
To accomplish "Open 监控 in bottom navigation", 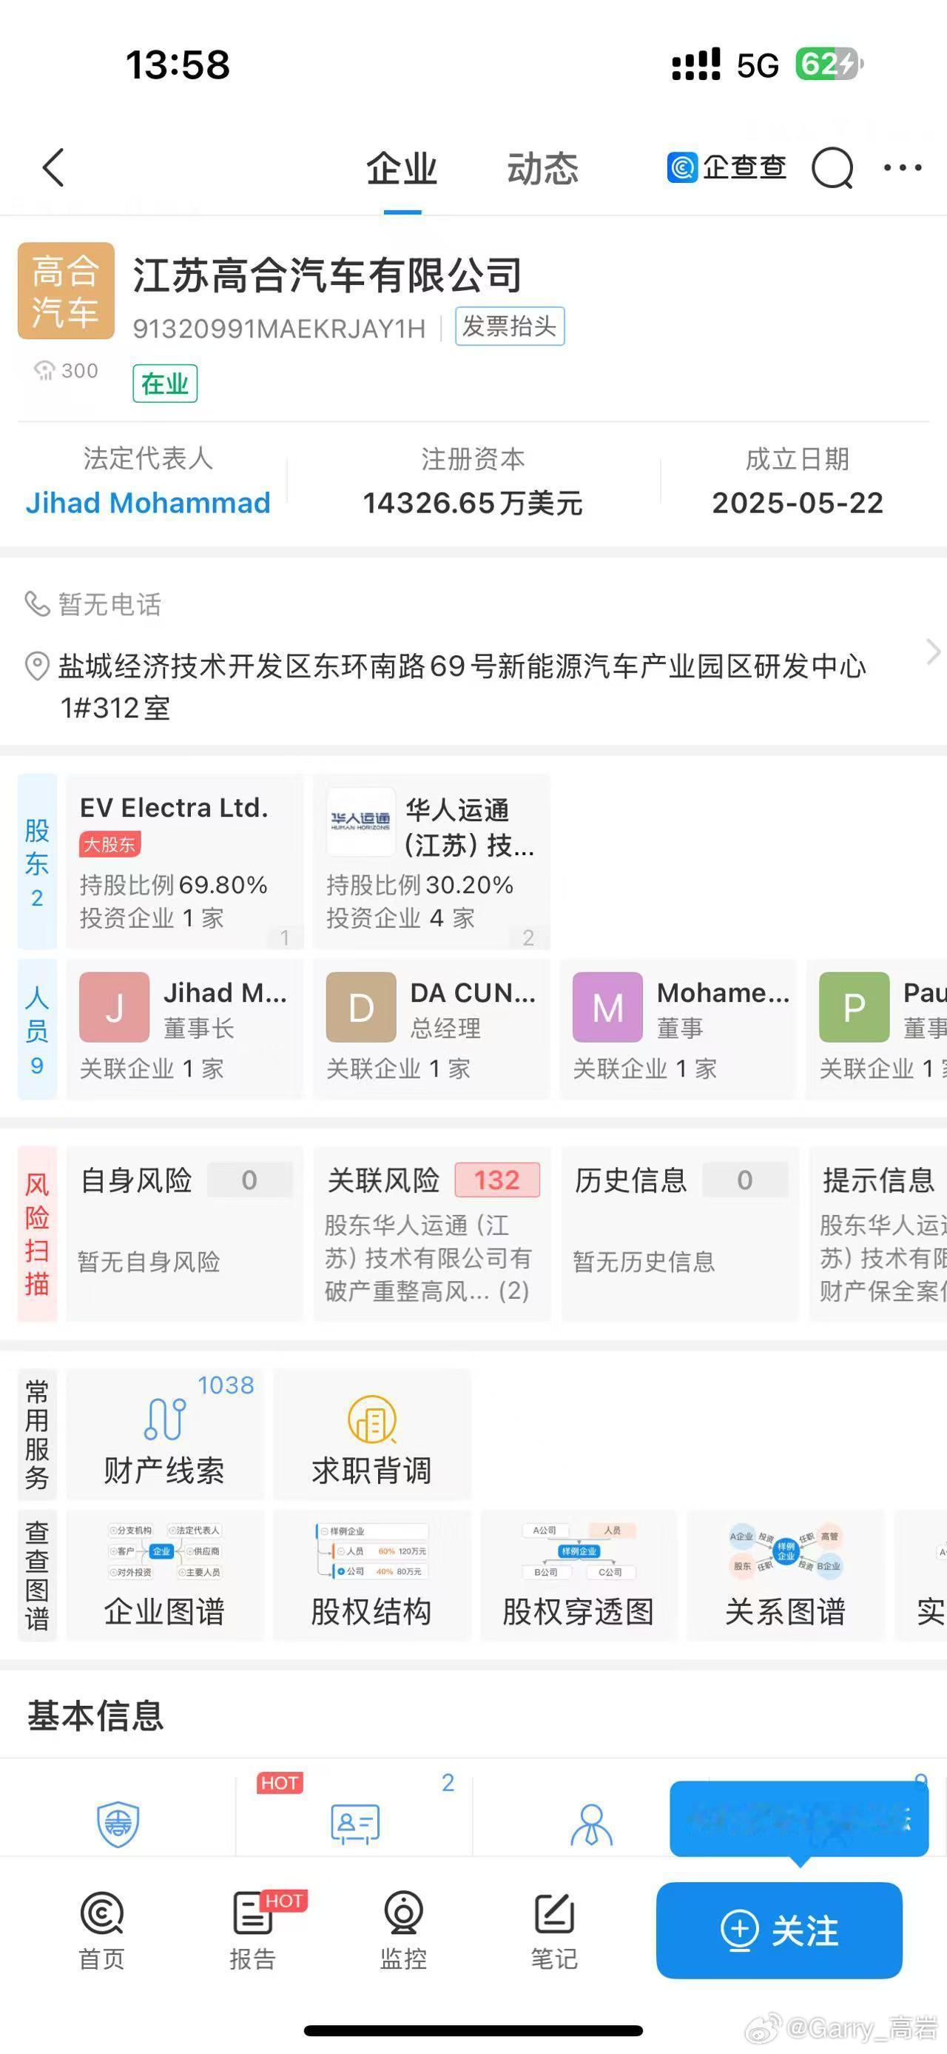I will click(403, 1930).
